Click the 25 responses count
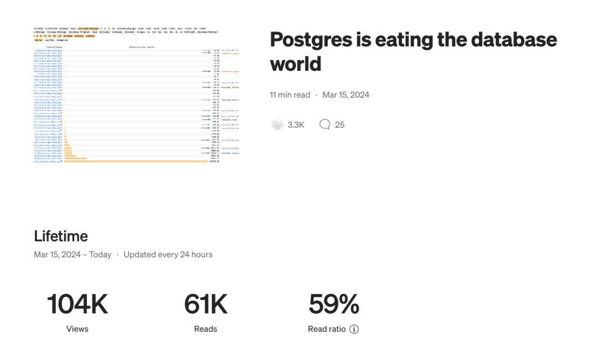Screen dimensions: 598x349 tap(339, 125)
